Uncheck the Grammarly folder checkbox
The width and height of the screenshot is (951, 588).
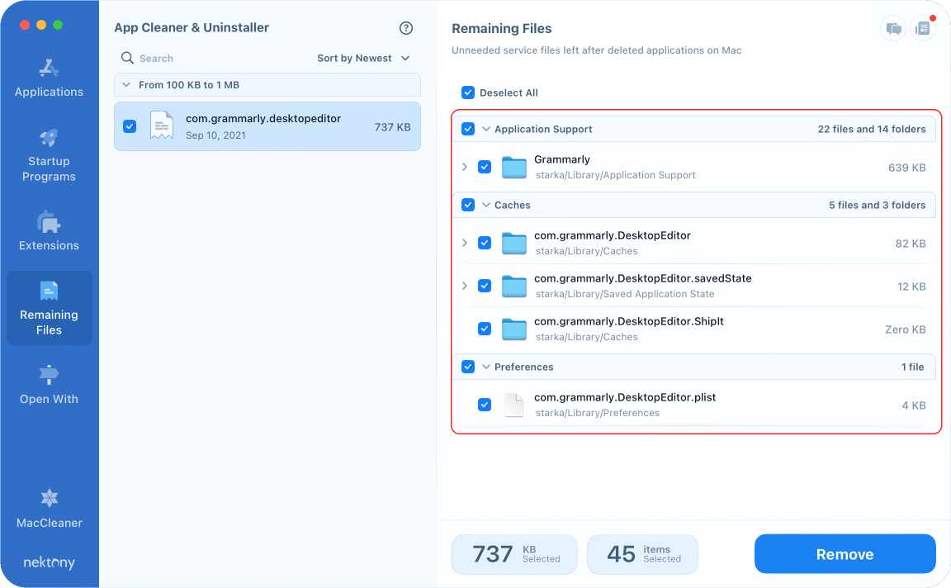[x=484, y=167]
